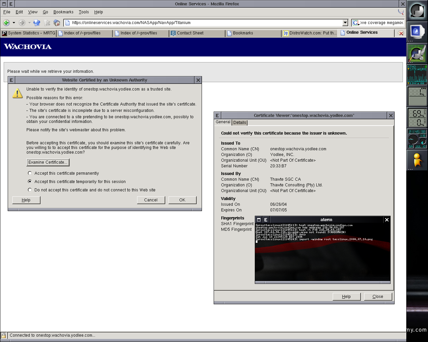
Task: Switch to the Contact Sheet tab
Action: [197, 33]
